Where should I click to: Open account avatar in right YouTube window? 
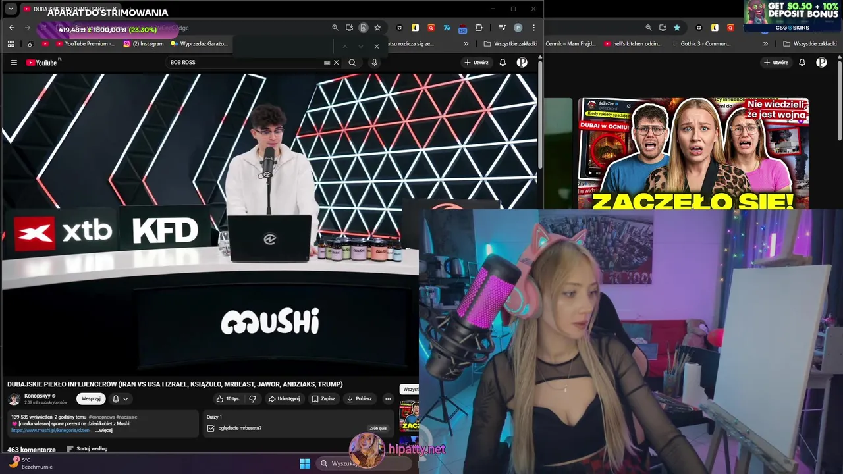821,63
